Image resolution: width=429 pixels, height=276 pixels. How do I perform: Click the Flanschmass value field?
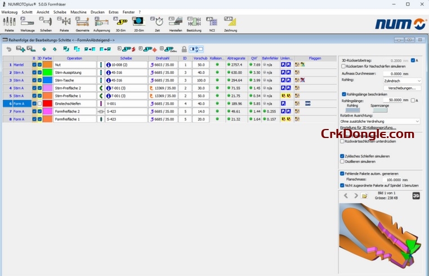(392, 180)
